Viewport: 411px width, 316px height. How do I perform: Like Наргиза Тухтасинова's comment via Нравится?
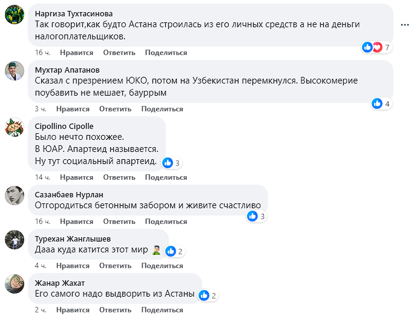76,53
